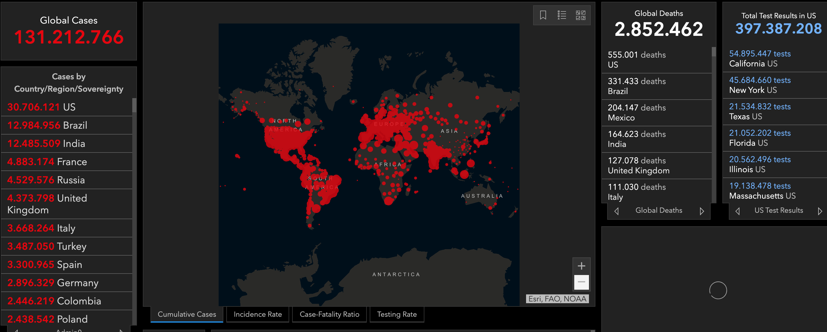Go to the next Global Deaths panel

click(702, 211)
